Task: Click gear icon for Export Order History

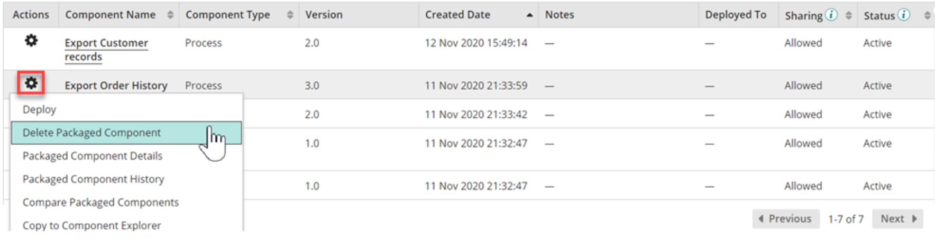Action: point(31,83)
